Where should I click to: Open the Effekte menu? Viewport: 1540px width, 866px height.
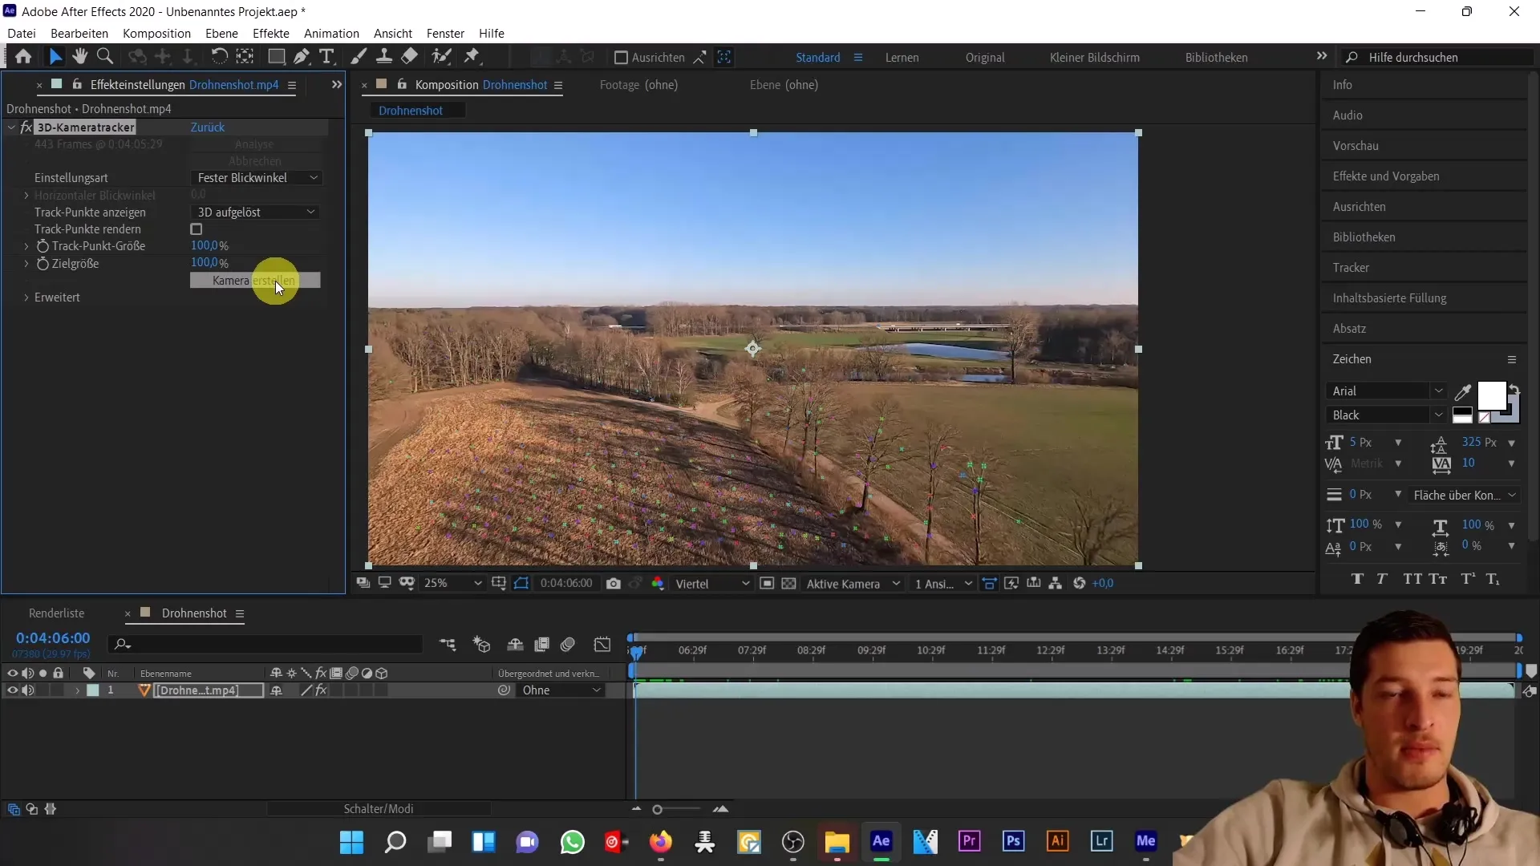(x=271, y=34)
